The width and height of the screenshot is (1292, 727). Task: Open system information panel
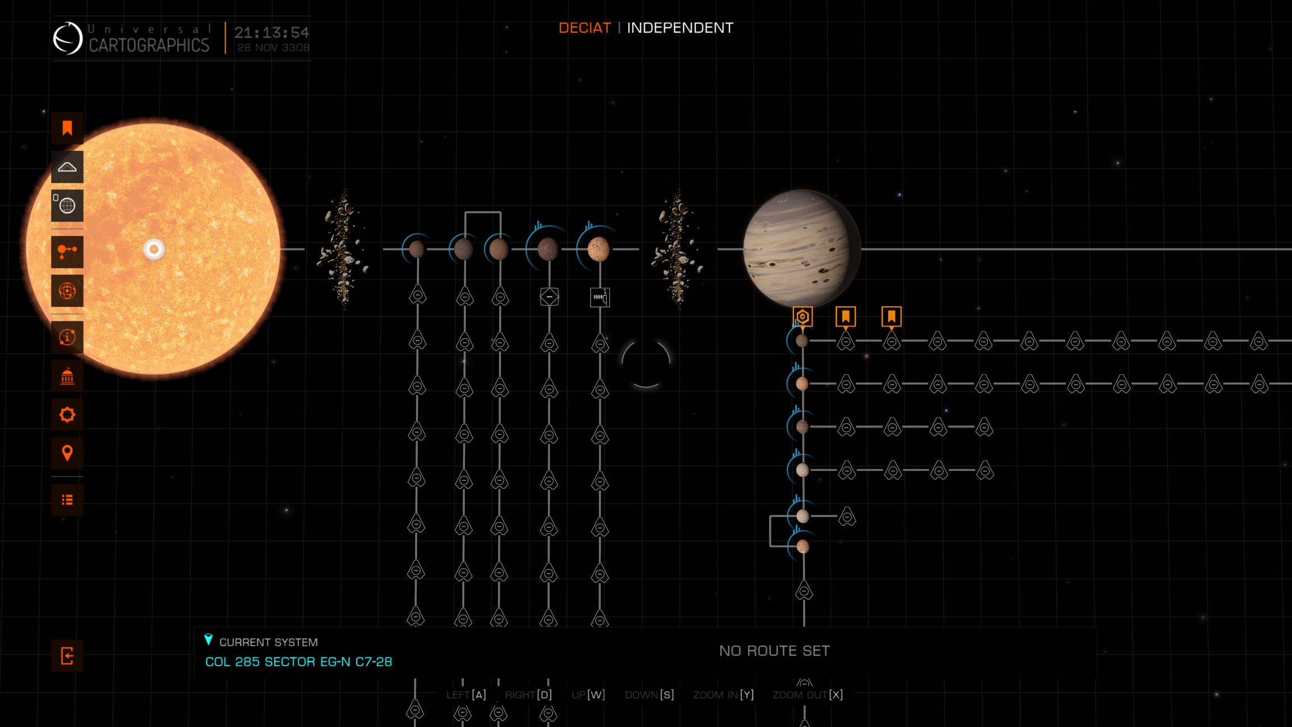[67, 337]
